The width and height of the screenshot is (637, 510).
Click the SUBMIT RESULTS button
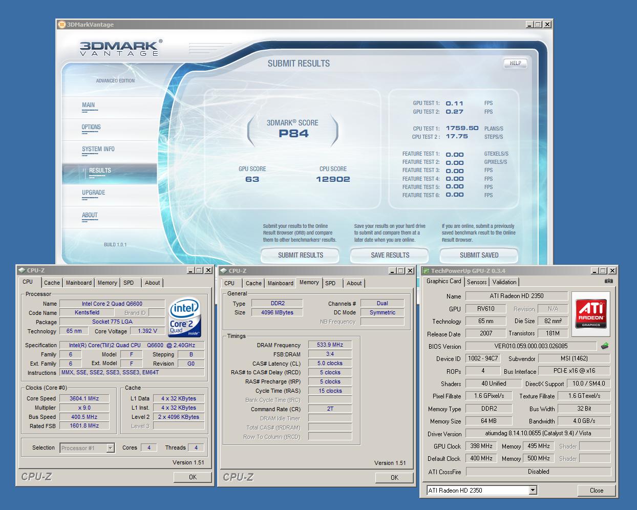click(x=301, y=255)
